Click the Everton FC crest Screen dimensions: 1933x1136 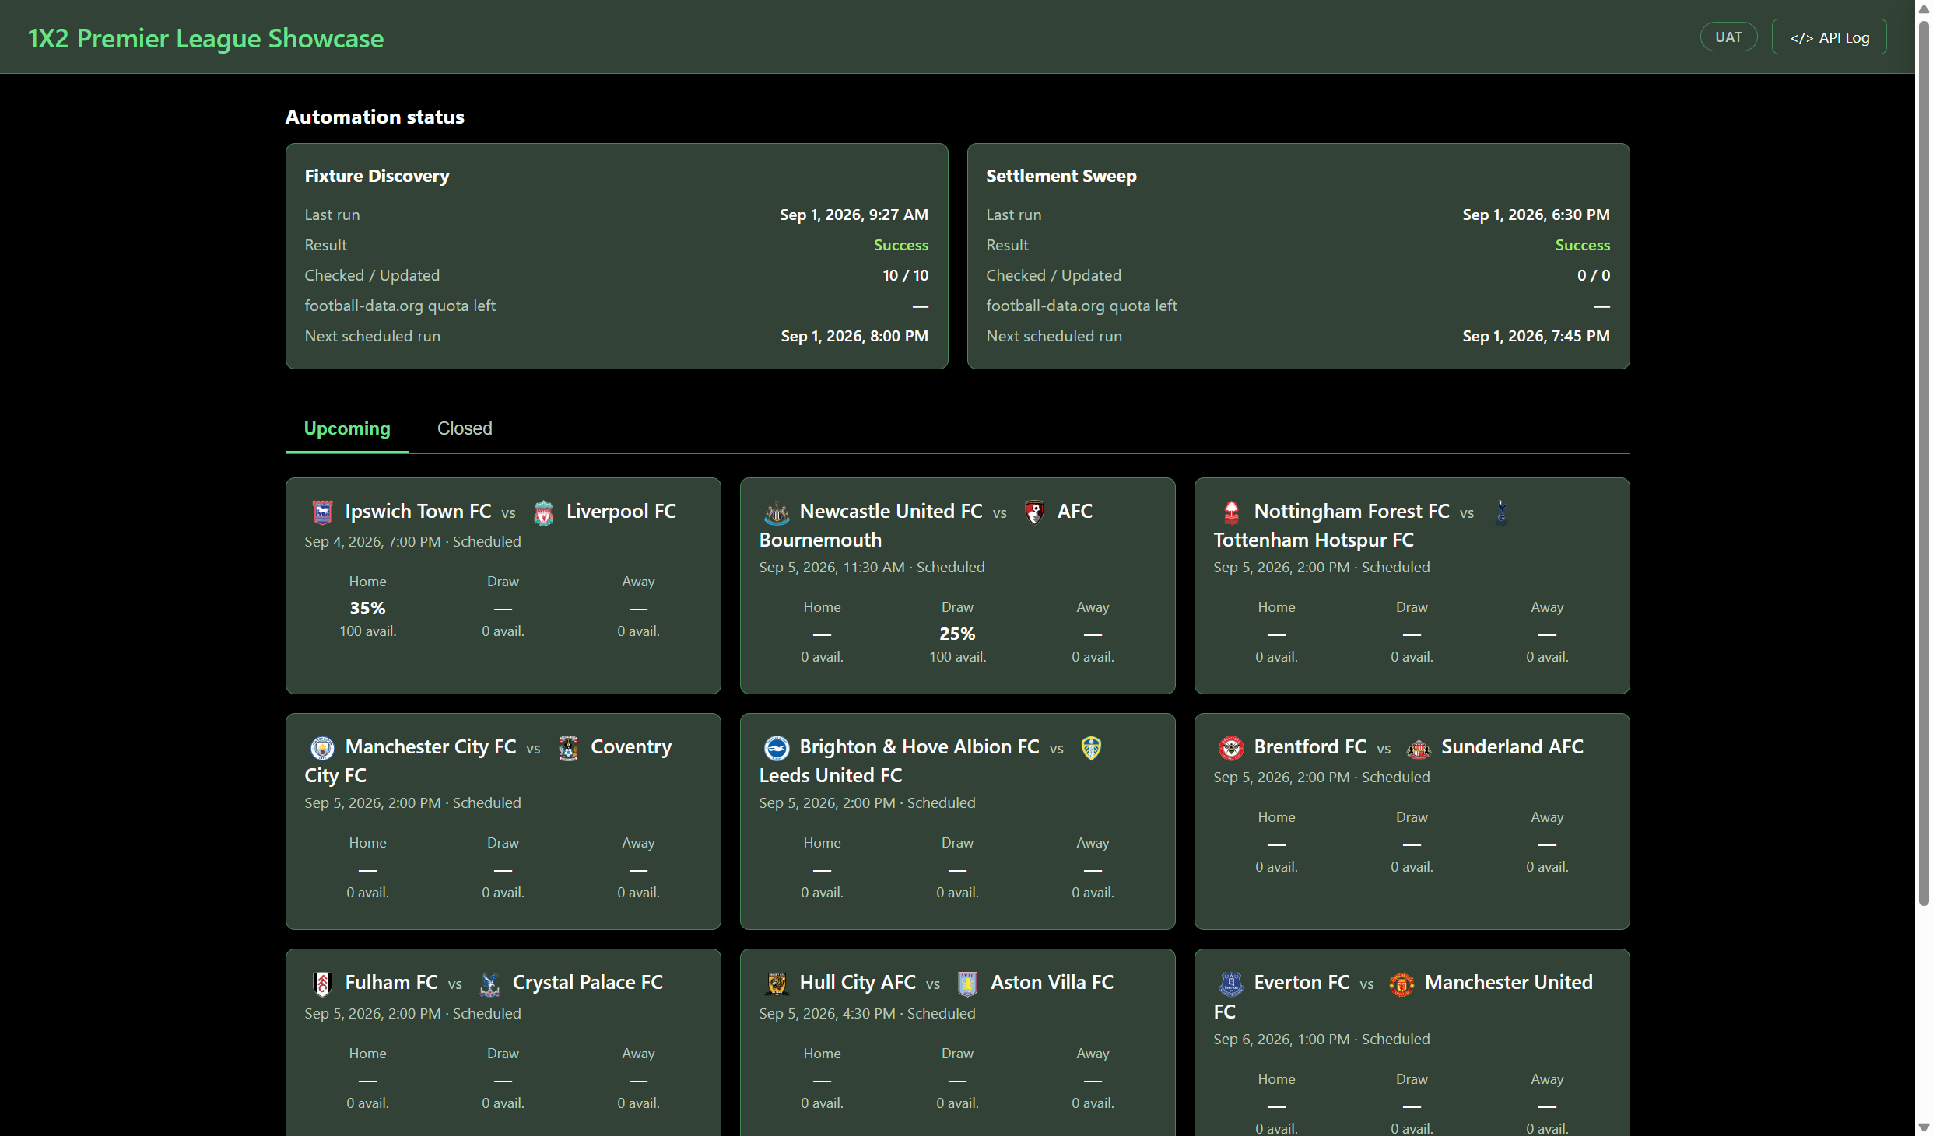(x=1231, y=984)
